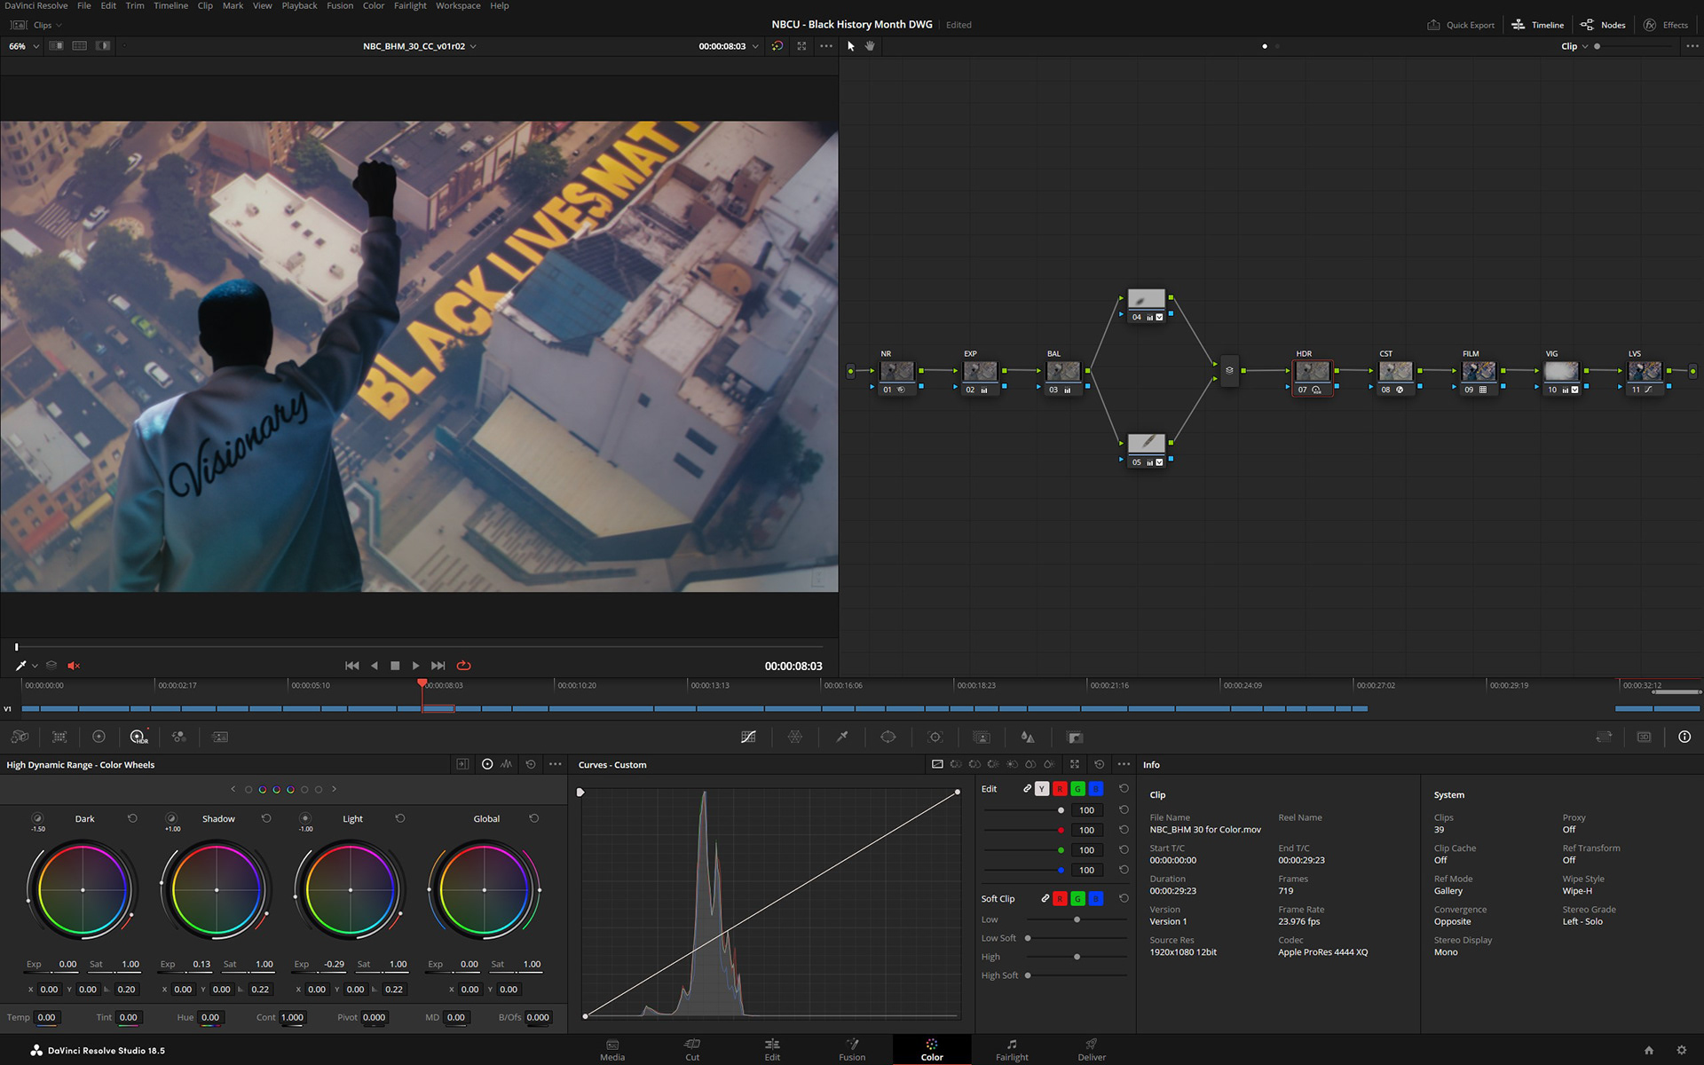The height and width of the screenshot is (1065, 1704).
Task: Stop playback
Action: pos(395,666)
